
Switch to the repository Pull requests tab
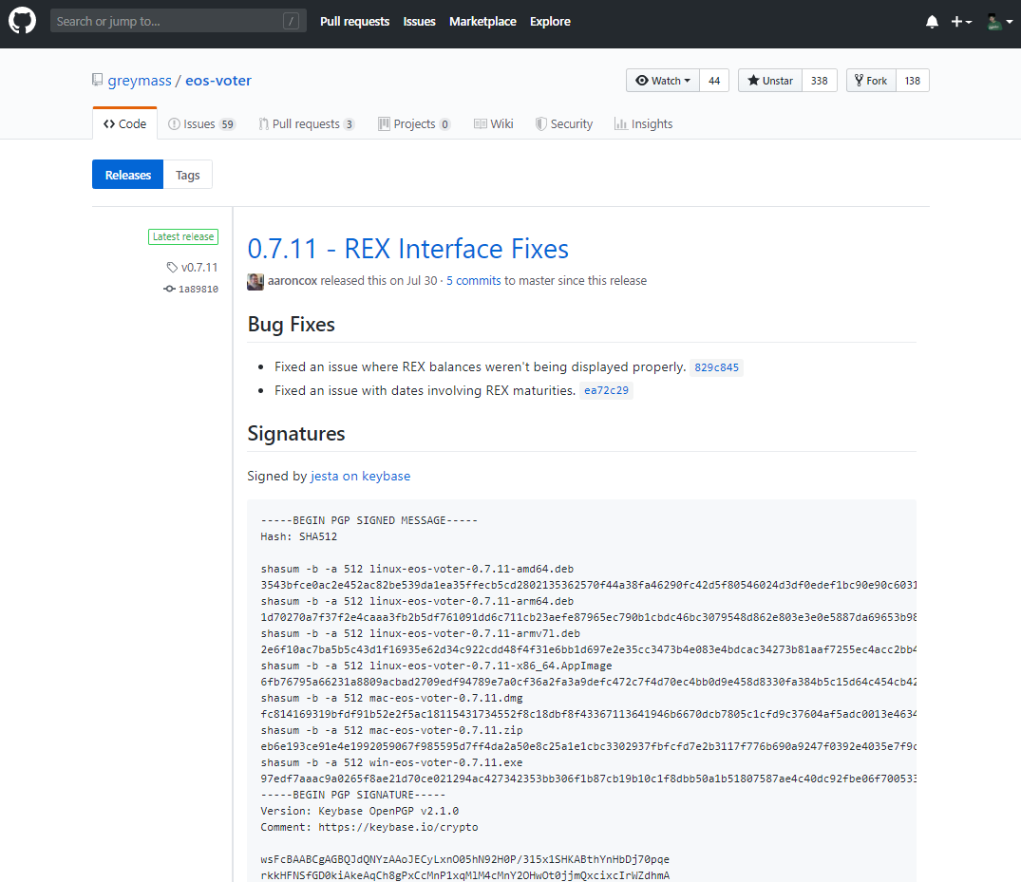click(306, 123)
